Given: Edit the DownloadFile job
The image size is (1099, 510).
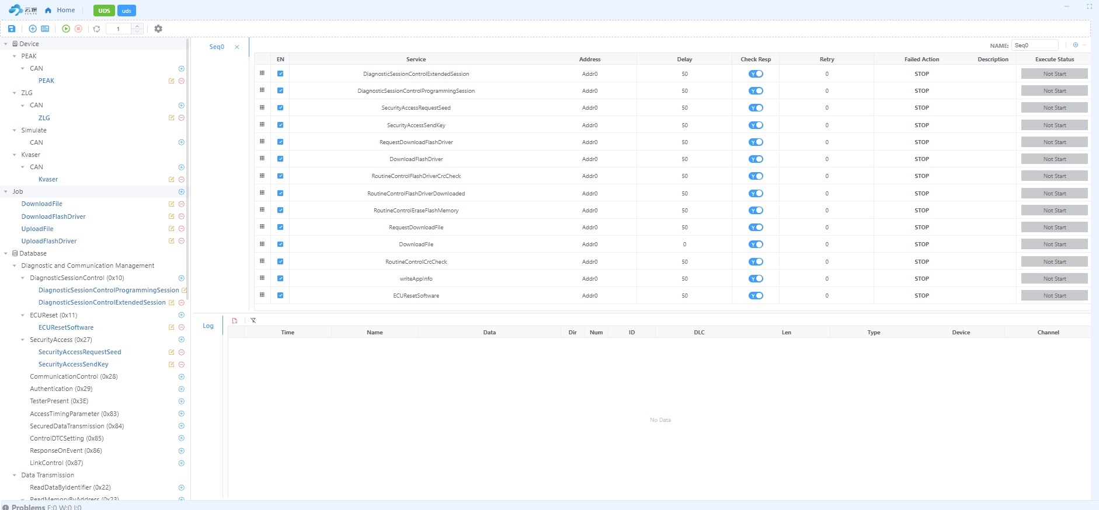Looking at the screenshot, I should pyautogui.click(x=172, y=204).
